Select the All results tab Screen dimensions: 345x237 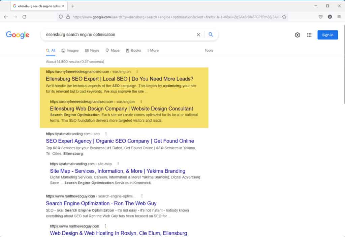point(51,51)
